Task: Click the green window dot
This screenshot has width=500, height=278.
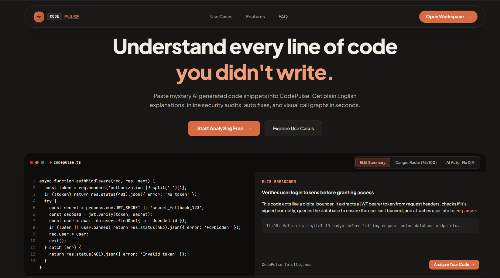Action: [x=42, y=163]
